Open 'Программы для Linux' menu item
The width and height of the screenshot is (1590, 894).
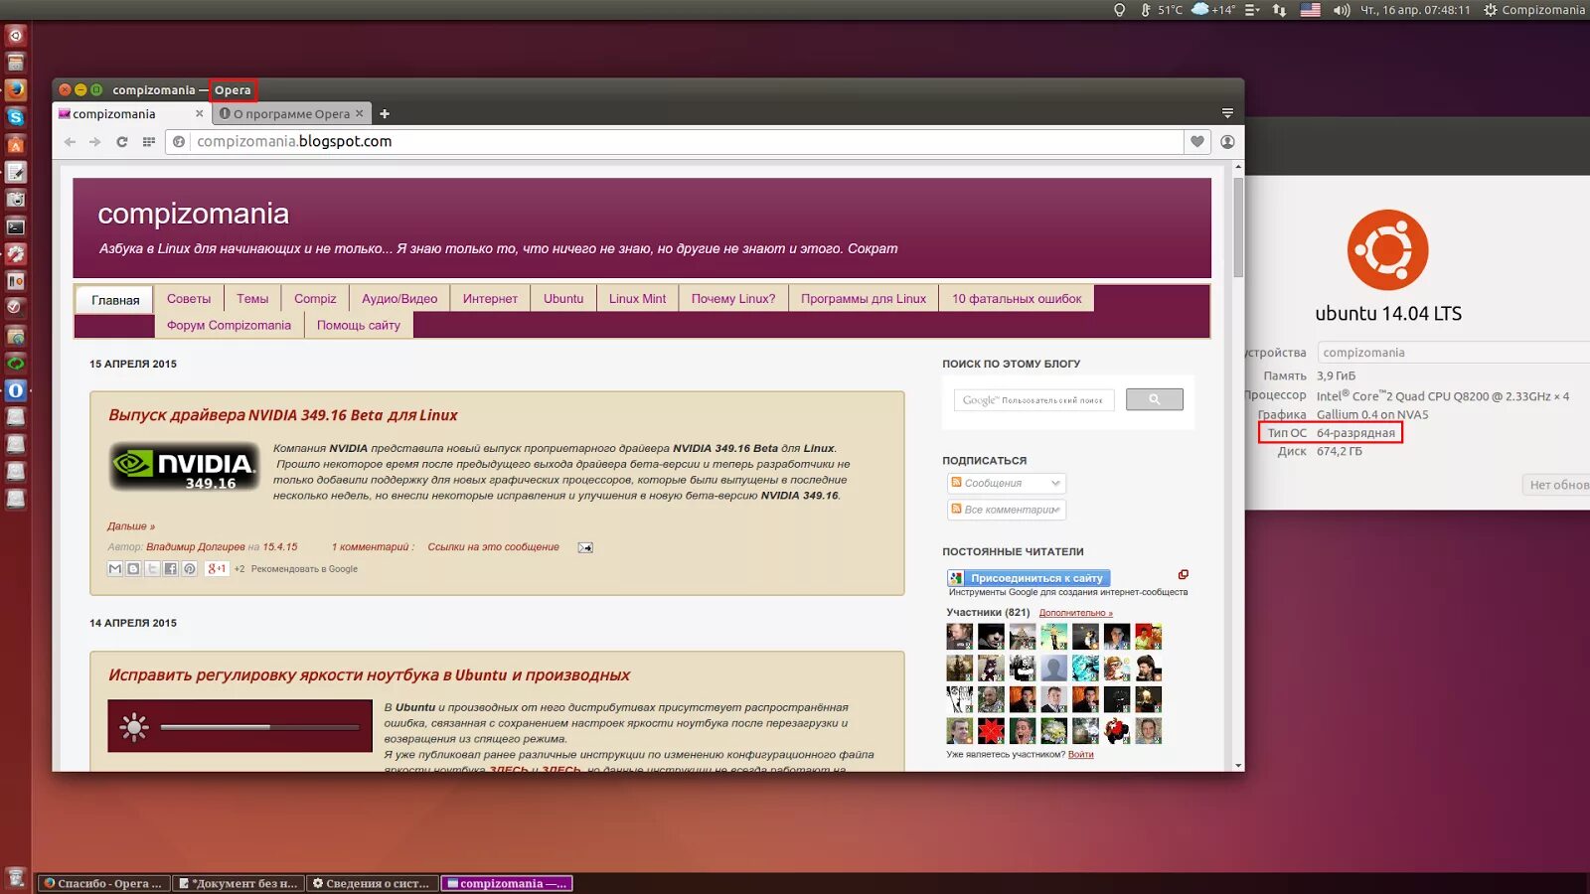coord(864,299)
